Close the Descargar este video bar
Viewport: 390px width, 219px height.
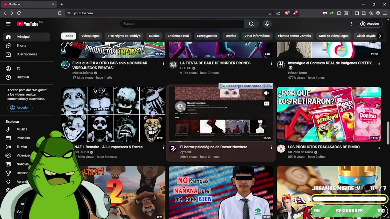pos(271,86)
